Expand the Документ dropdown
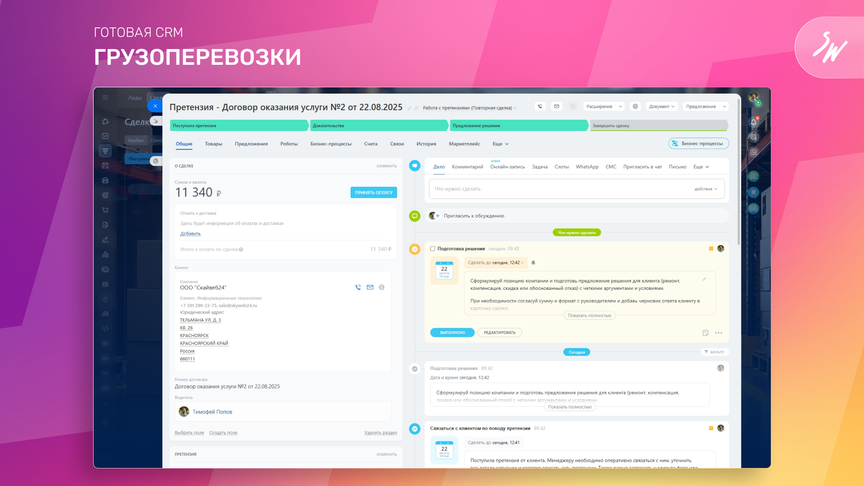The image size is (864, 486). [x=661, y=107]
